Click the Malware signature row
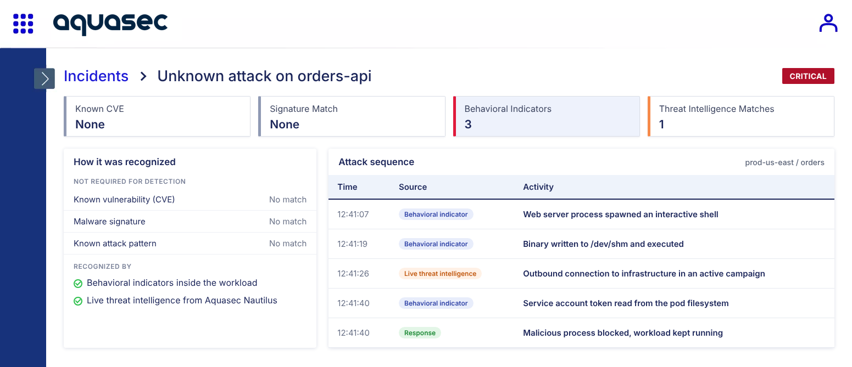Screen dimensions: 852x367 (190, 222)
